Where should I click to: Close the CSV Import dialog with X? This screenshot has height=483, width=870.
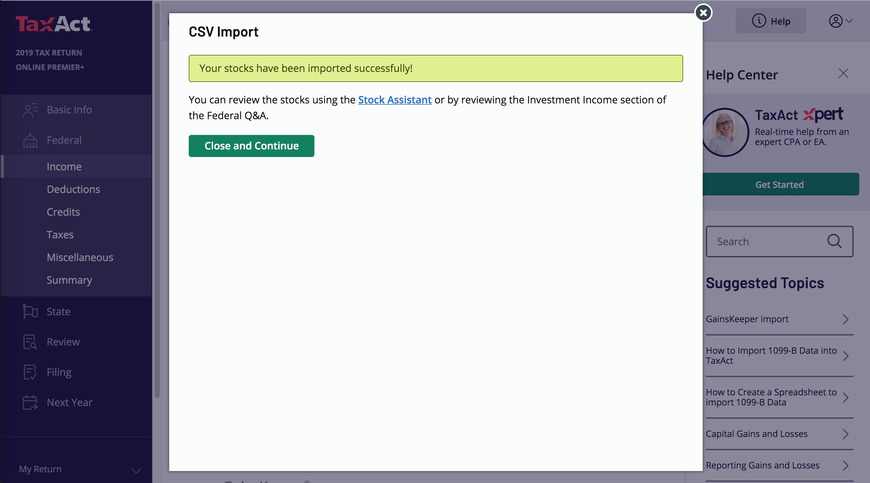point(703,13)
